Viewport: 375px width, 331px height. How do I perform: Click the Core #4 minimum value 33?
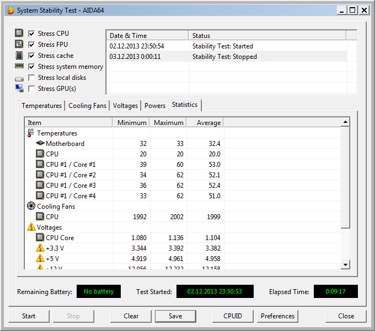pos(143,196)
